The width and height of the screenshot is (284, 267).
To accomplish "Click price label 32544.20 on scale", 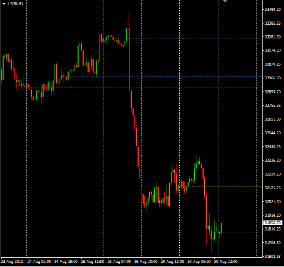I will coord(273,133).
